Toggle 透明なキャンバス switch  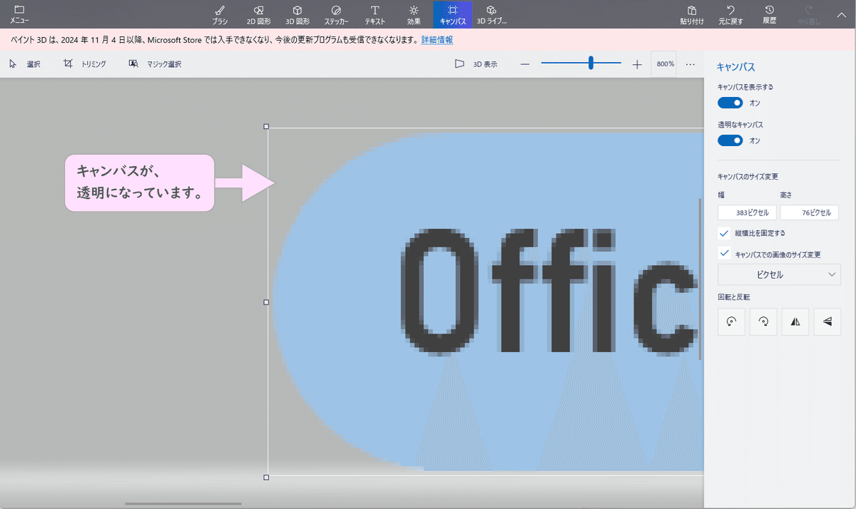[x=730, y=140]
